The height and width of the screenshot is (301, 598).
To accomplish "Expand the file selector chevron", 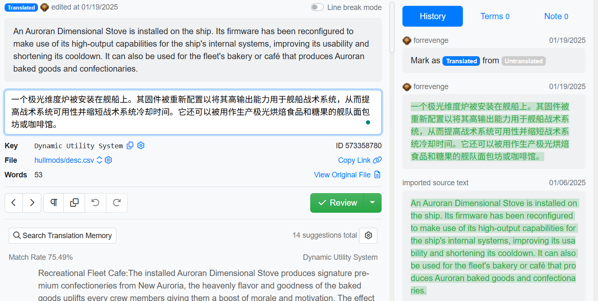I will pyautogui.click(x=99, y=160).
